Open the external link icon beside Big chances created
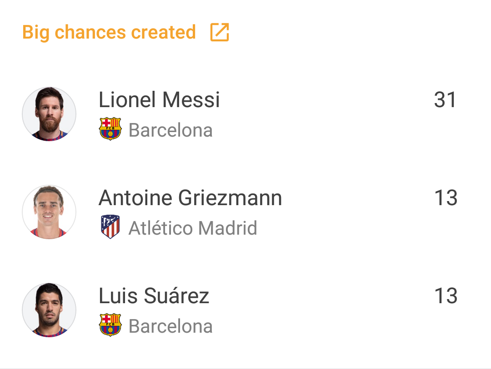The width and height of the screenshot is (491, 369). [x=220, y=32]
